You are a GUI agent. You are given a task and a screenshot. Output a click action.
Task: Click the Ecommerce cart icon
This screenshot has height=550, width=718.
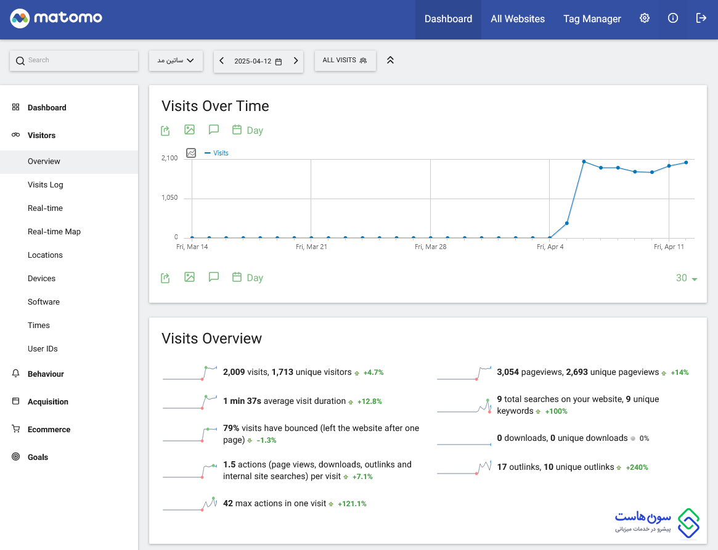15,429
